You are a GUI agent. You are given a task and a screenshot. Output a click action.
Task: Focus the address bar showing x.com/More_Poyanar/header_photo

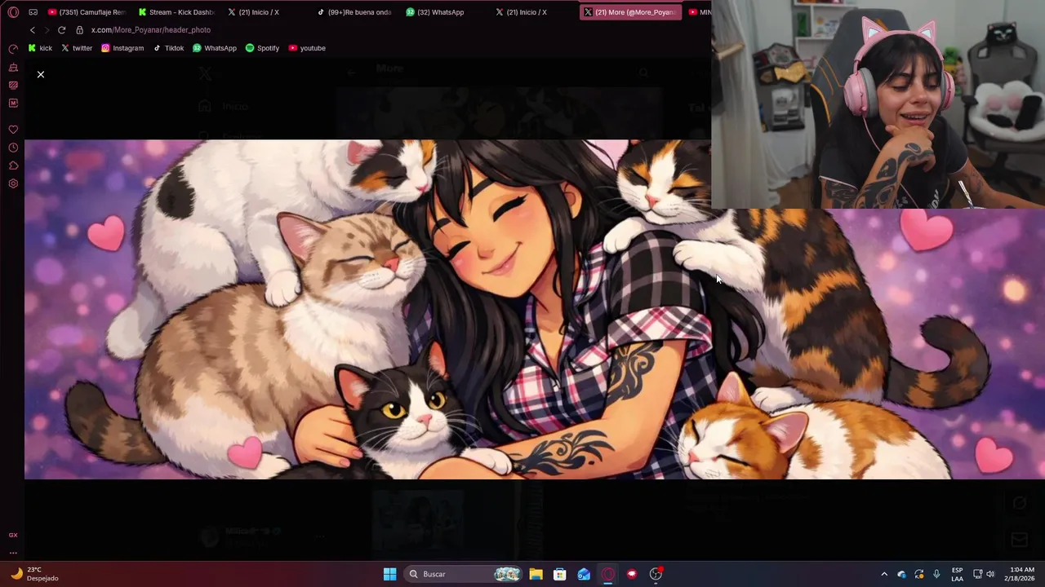[150, 30]
